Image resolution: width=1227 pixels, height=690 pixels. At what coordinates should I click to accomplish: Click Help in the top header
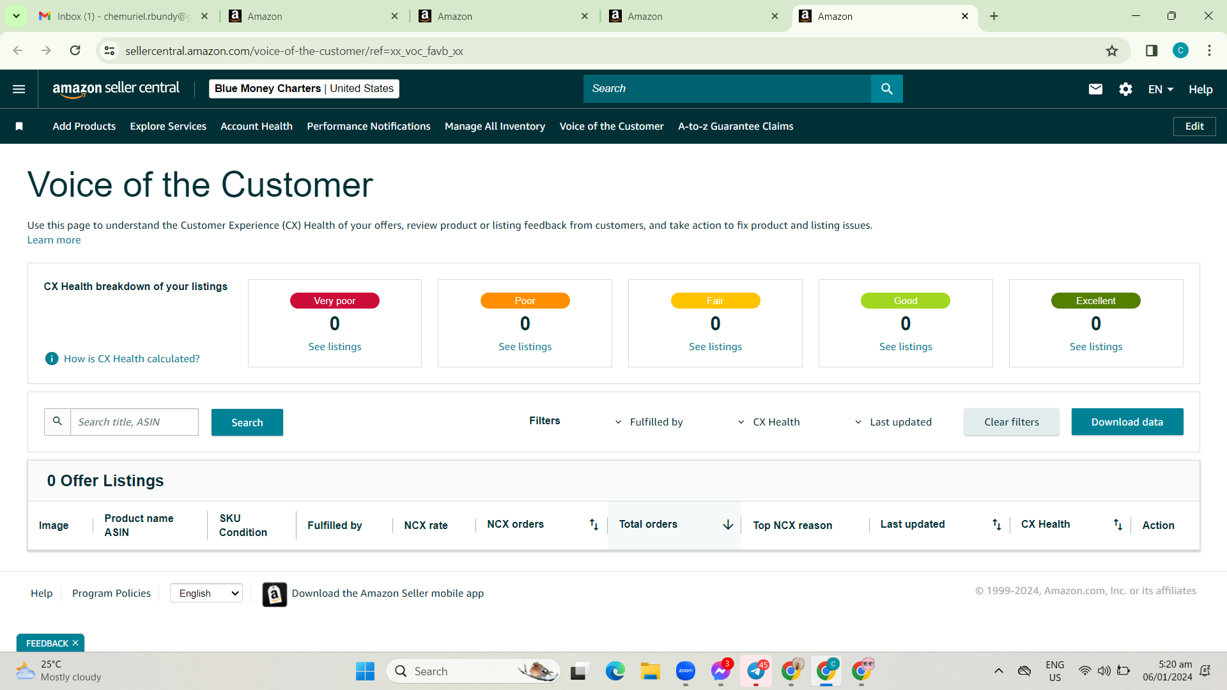1200,89
